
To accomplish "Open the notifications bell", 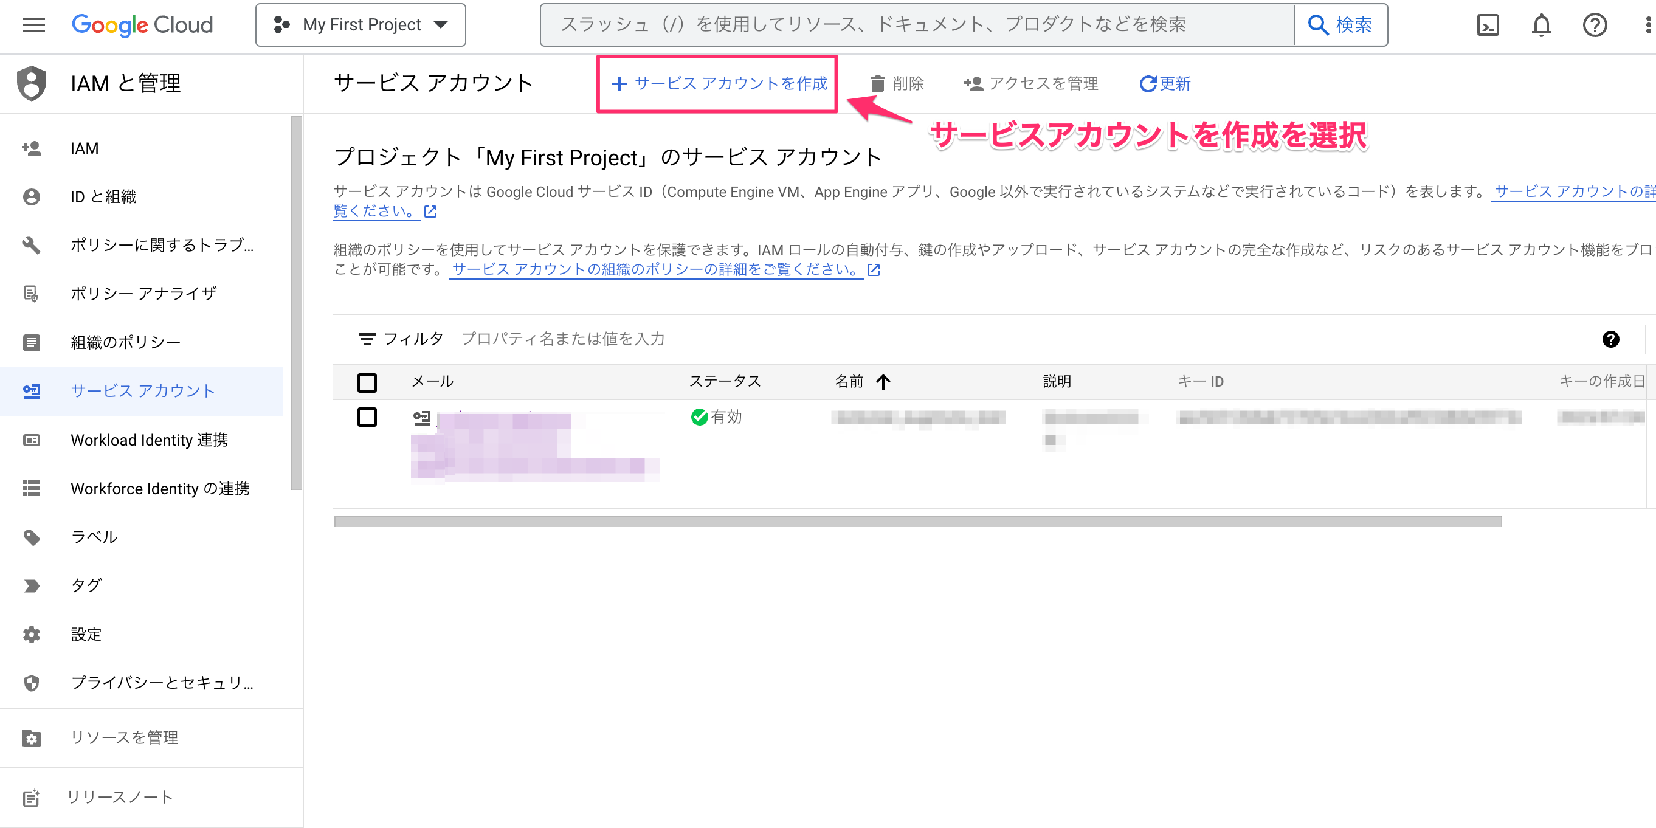I will [1541, 24].
